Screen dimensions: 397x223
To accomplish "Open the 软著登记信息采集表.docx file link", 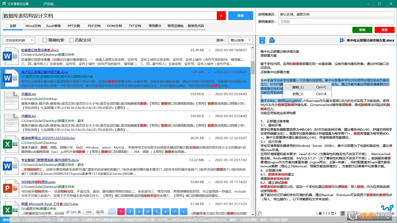I will [40, 50].
